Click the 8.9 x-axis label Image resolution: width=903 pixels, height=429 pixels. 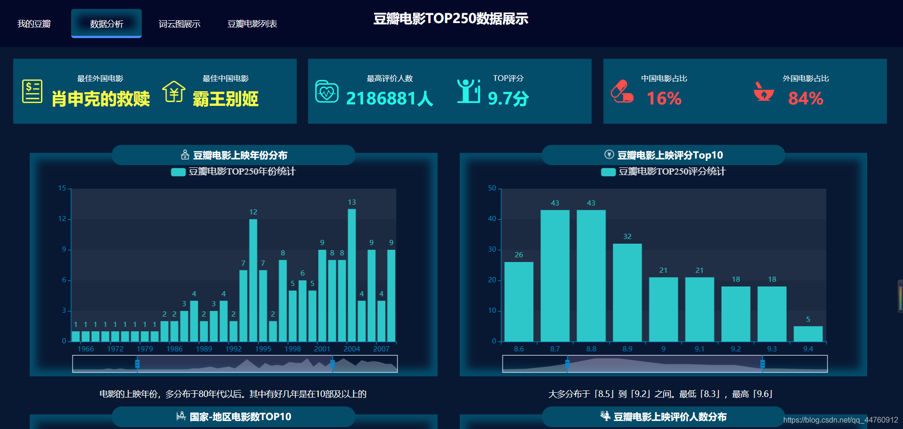(x=627, y=349)
